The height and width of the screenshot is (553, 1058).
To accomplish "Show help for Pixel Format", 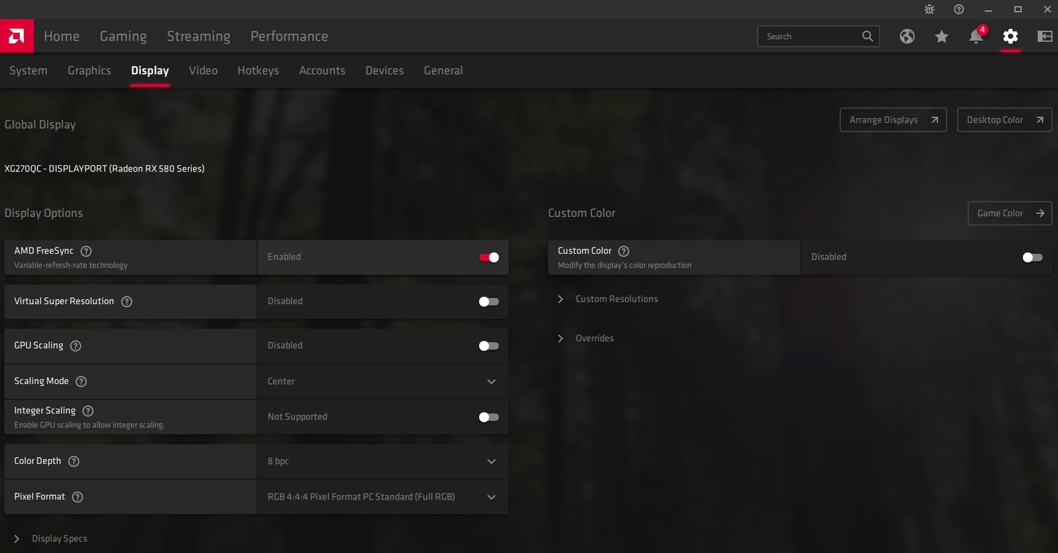I will click(x=78, y=497).
